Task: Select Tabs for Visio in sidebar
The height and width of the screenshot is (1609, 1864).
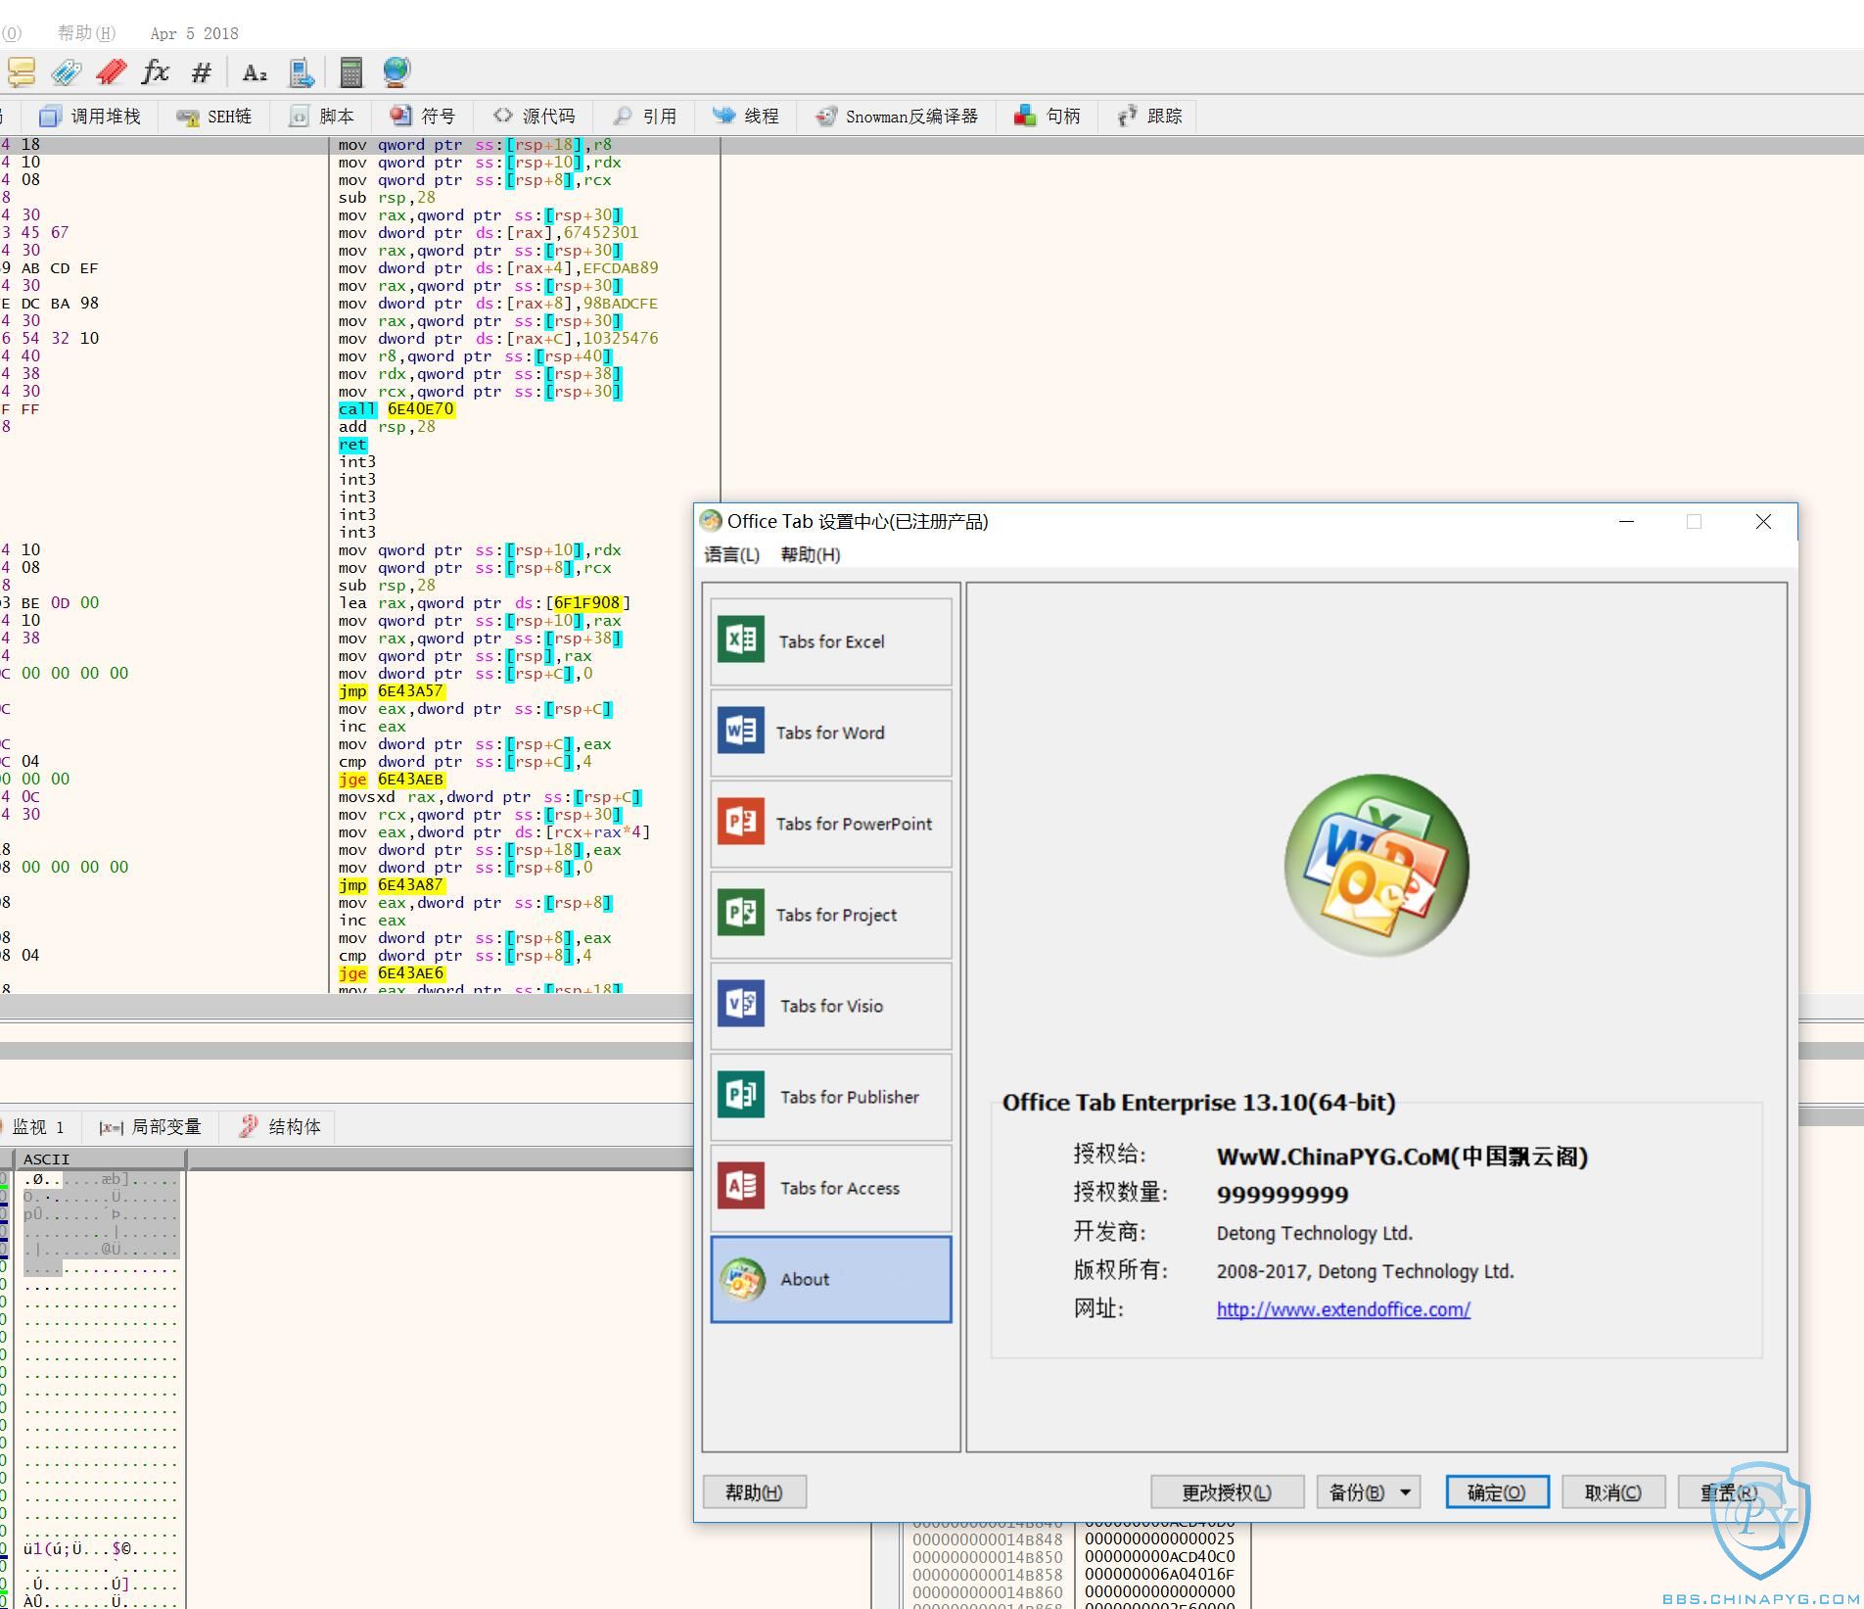Action: pos(831,1006)
